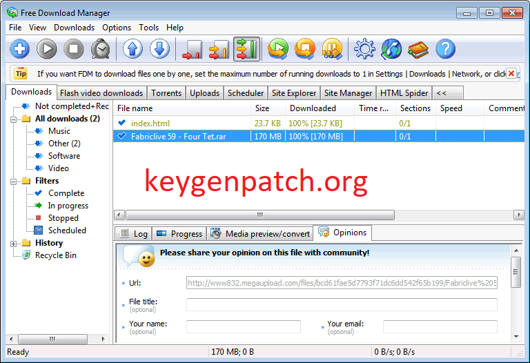Open the View menu

pos(37,28)
